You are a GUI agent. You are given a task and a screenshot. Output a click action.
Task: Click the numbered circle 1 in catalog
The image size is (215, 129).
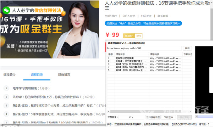click(6, 88)
